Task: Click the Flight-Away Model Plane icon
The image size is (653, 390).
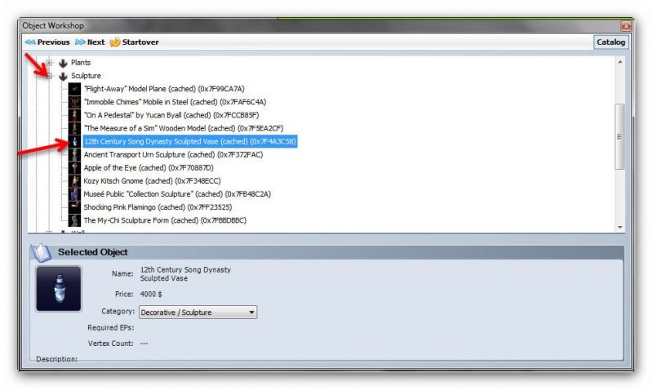Action: pyautogui.click(x=75, y=88)
